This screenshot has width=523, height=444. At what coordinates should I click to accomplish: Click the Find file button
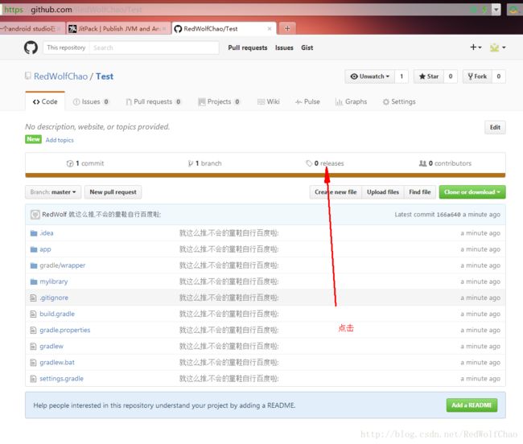pos(420,192)
